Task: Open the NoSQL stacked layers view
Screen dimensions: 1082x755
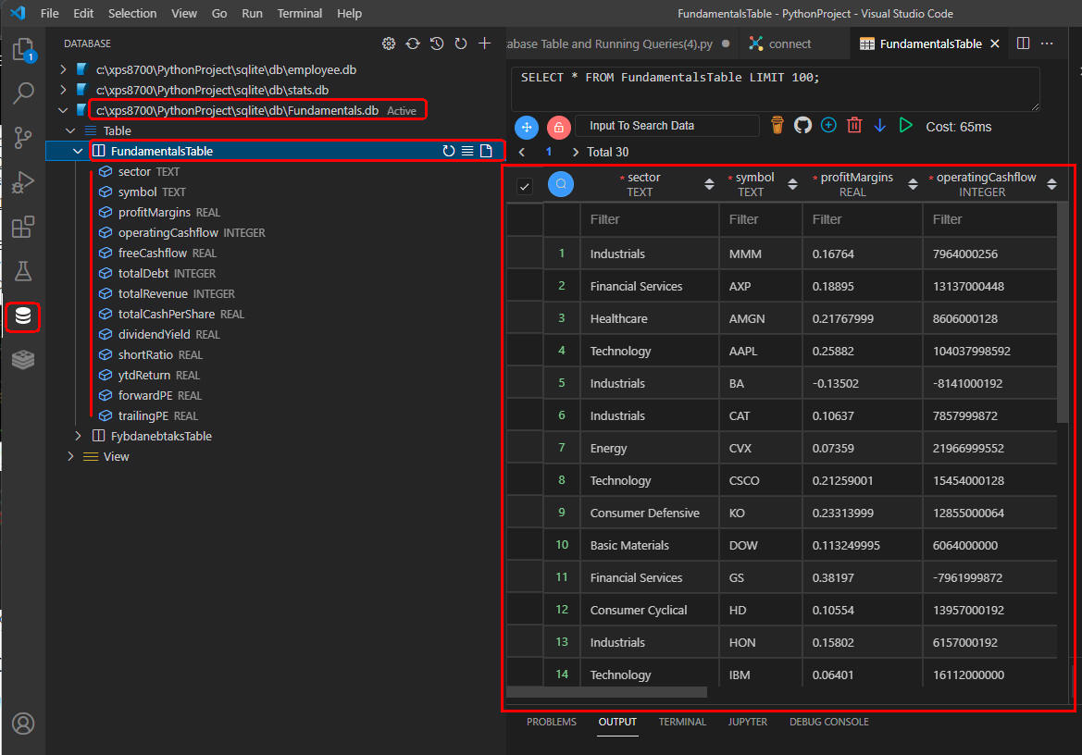Action: click(23, 360)
